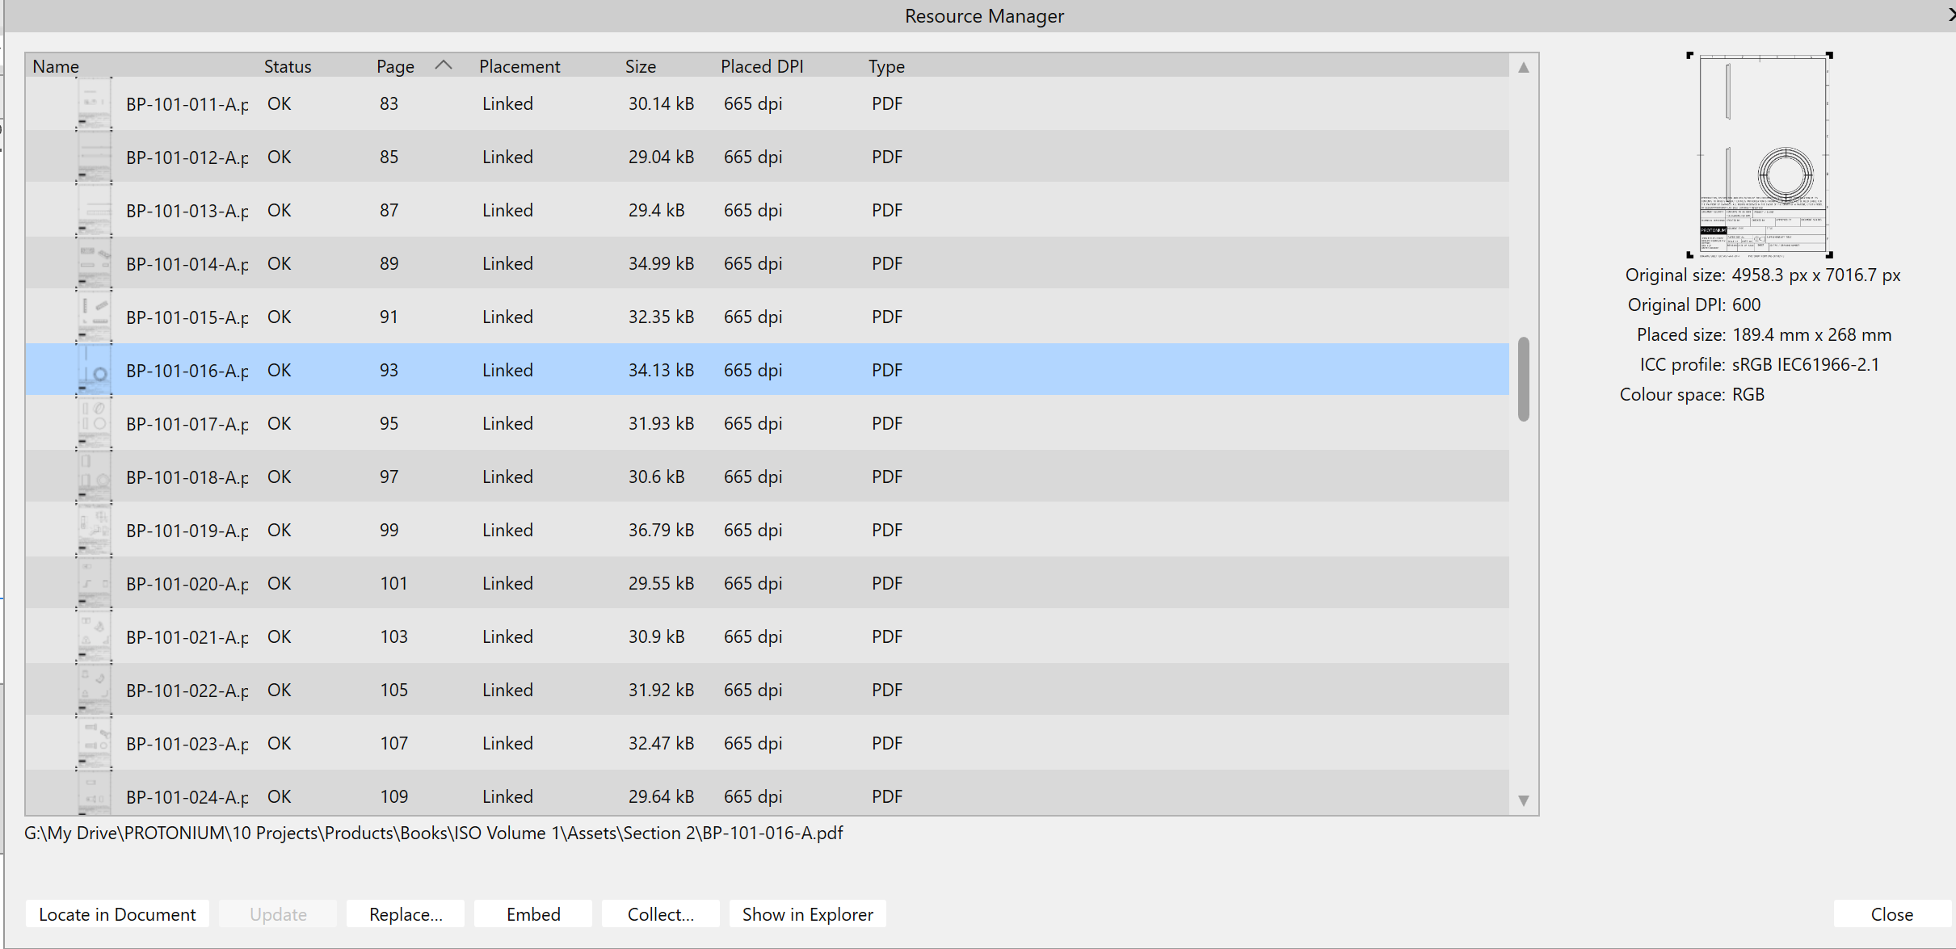This screenshot has width=1956, height=949.
Task: Click the large preview image of drawing
Action: [x=1761, y=155]
